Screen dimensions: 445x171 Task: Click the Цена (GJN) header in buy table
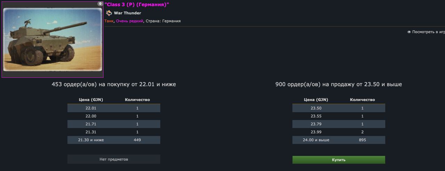tap(91, 100)
